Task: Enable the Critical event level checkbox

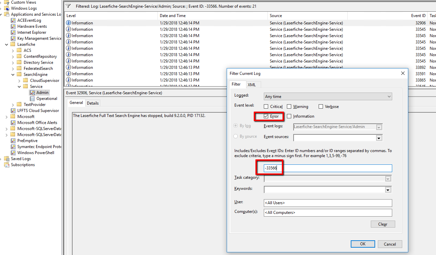Action: [266, 107]
